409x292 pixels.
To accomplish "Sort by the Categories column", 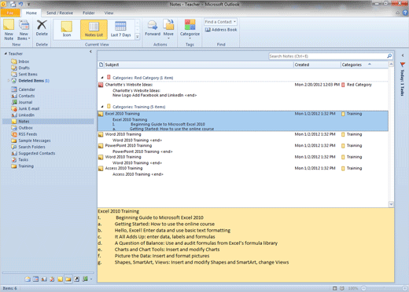I will (364, 64).
